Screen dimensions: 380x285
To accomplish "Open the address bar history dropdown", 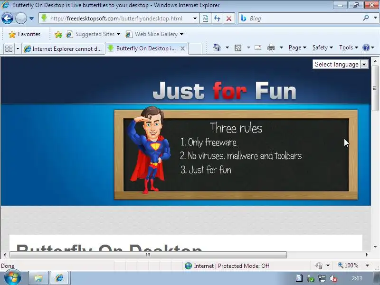I will 195,19.
